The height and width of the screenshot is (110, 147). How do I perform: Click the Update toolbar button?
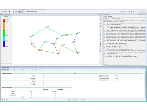(4, 12)
